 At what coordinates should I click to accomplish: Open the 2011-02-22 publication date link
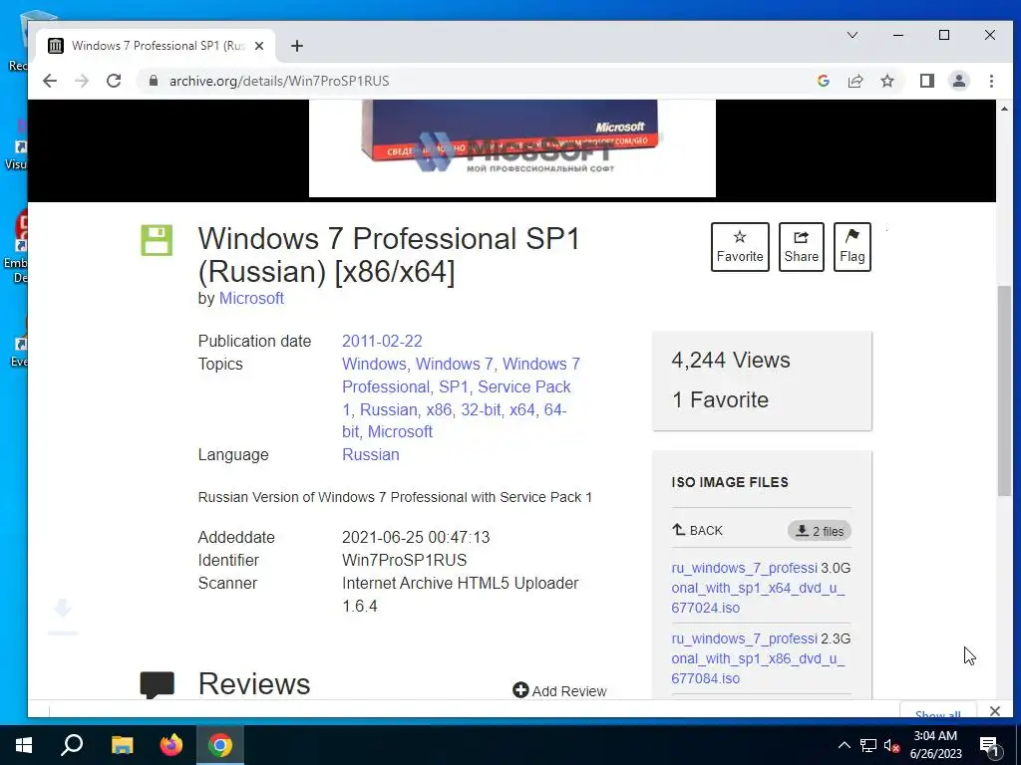click(x=382, y=341)
